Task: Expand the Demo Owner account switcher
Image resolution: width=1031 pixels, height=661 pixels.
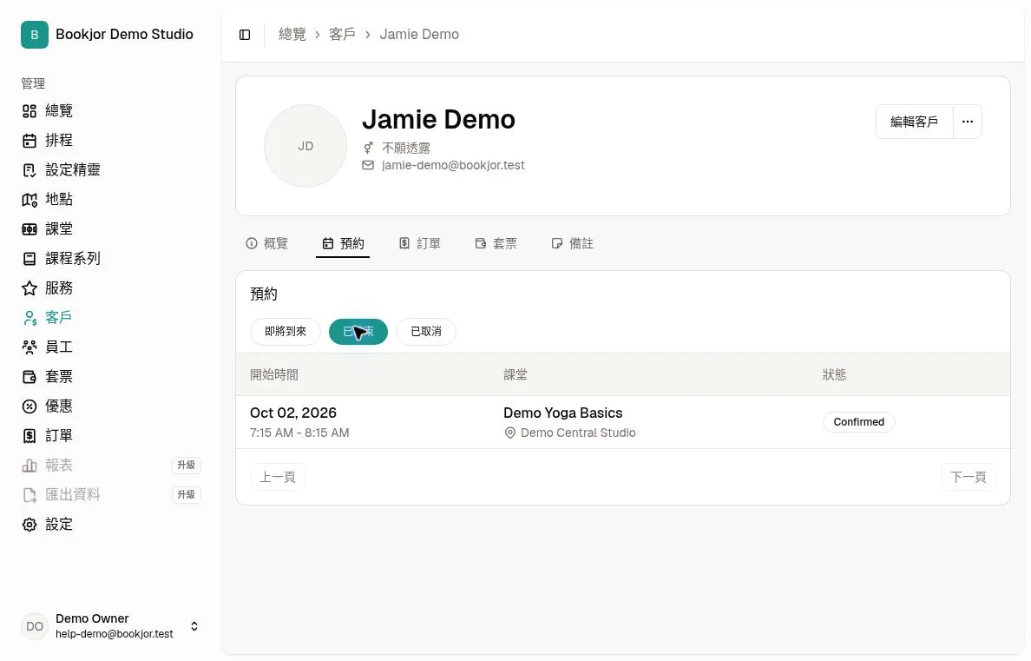Action: pyautogui.click(x=194, y=626)
